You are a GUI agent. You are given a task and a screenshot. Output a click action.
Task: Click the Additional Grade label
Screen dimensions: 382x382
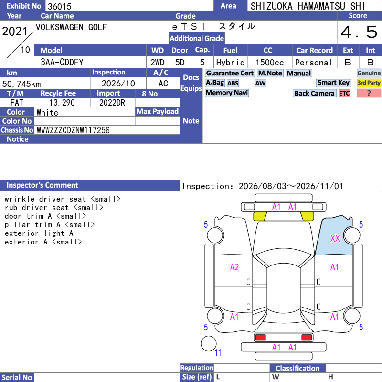tap(197, 39)
